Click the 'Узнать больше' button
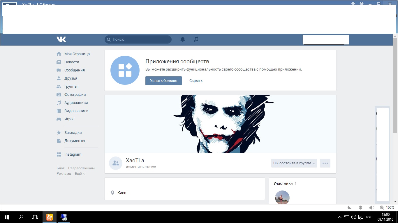The image size is (398, 223). click(x=163, y=81)
